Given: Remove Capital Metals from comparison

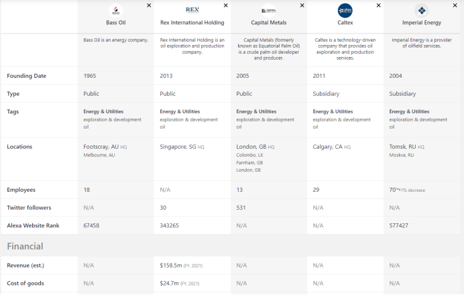Looking at the screenshot, I should pyautogui.click(x=302, y=5).
